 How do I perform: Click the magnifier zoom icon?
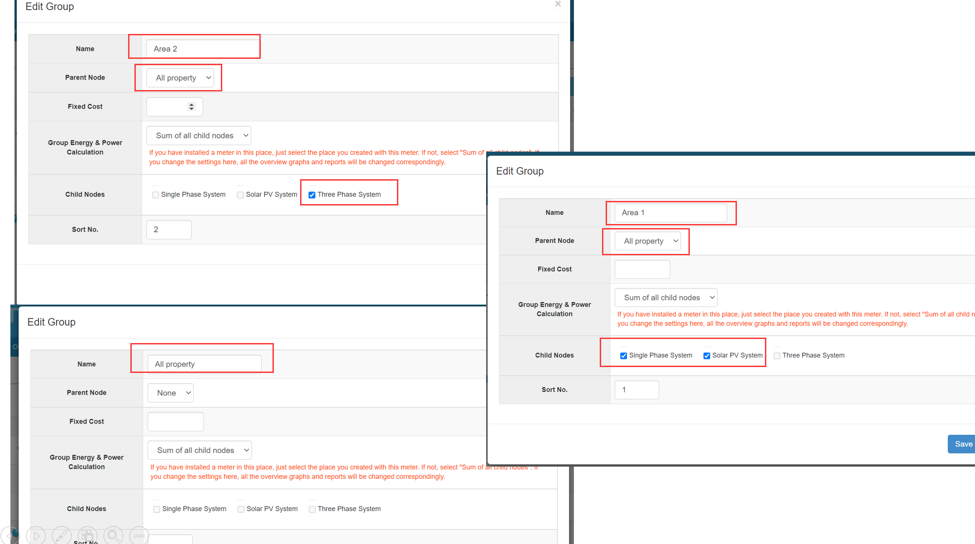click(x=113, y=536)
